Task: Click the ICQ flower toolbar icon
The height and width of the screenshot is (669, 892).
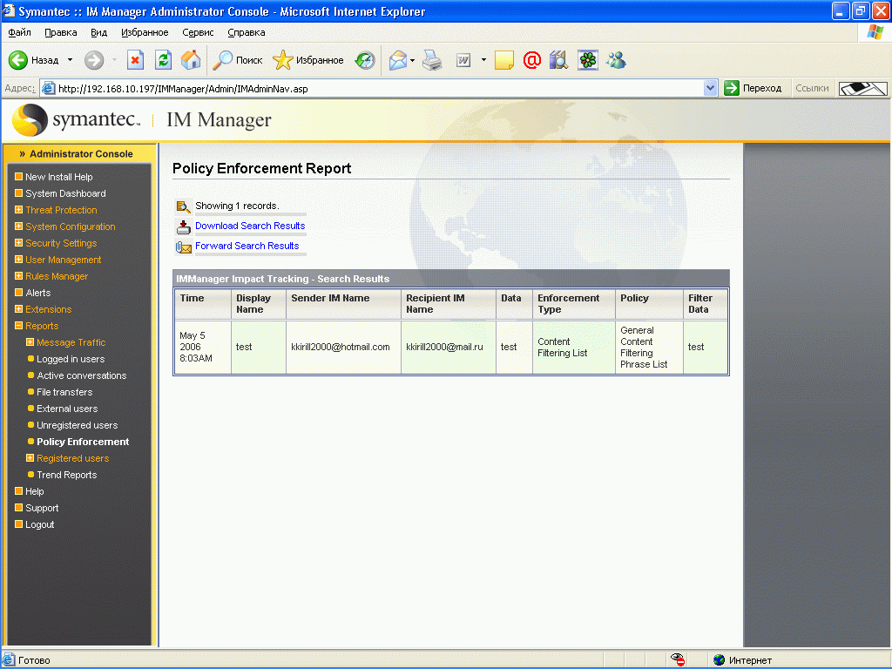Action: click(x=588, y=60)
